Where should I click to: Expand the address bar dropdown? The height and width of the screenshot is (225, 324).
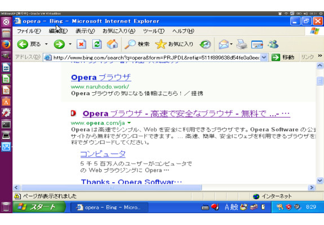click(264, 57)
